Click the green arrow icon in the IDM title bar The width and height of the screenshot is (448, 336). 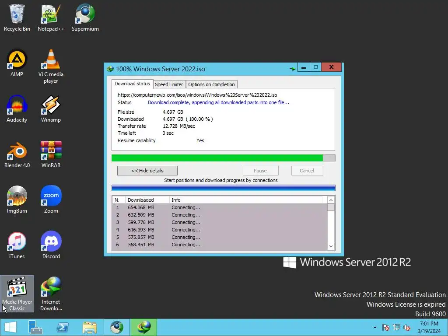coord(292,69)
